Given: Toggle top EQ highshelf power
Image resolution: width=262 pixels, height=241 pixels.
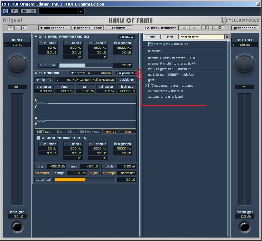Looking at the screenshot, I should pyautogui.click(x=115, y=43).
